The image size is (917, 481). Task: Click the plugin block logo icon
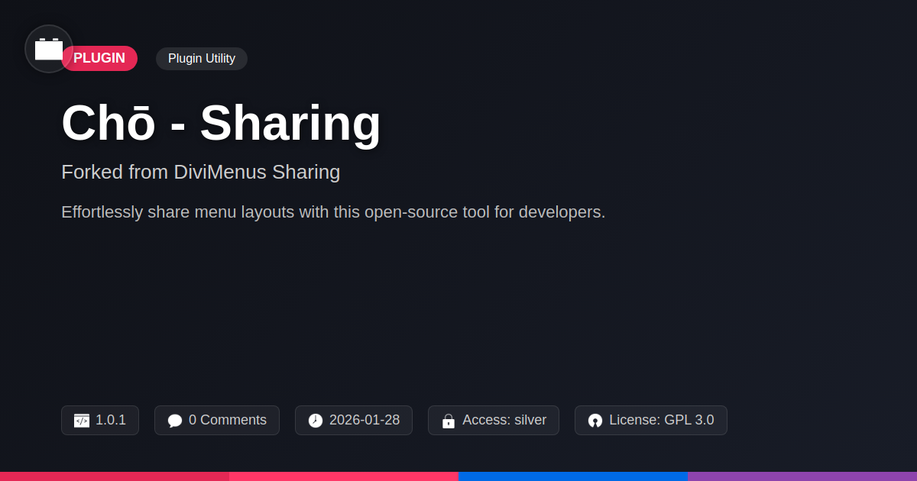coord(49,49)
